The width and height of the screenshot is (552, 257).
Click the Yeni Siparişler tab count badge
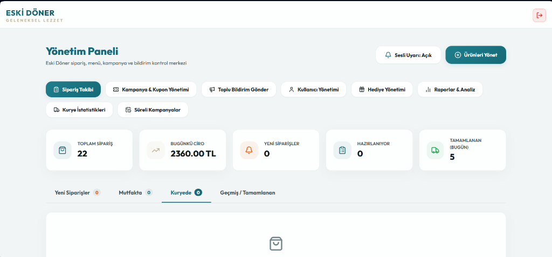click(x=97, y=192)
